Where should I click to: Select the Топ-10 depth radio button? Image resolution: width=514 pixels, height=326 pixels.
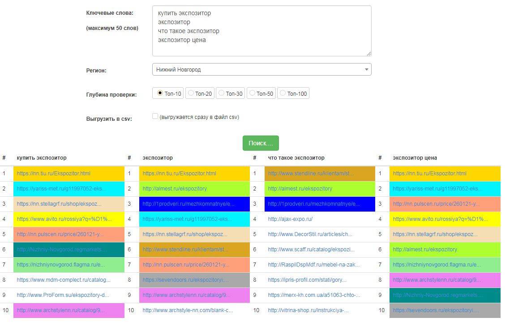(x=160, y=93)
